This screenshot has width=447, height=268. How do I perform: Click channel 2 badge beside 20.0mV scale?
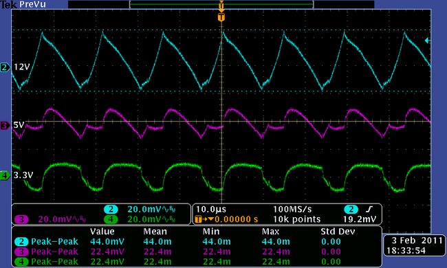click(x=111, y=210)
